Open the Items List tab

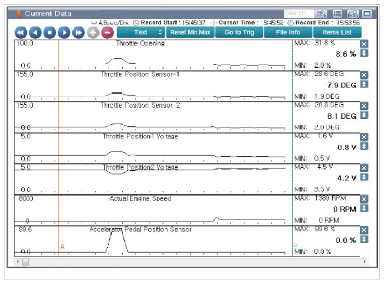(x=337, y=32)
